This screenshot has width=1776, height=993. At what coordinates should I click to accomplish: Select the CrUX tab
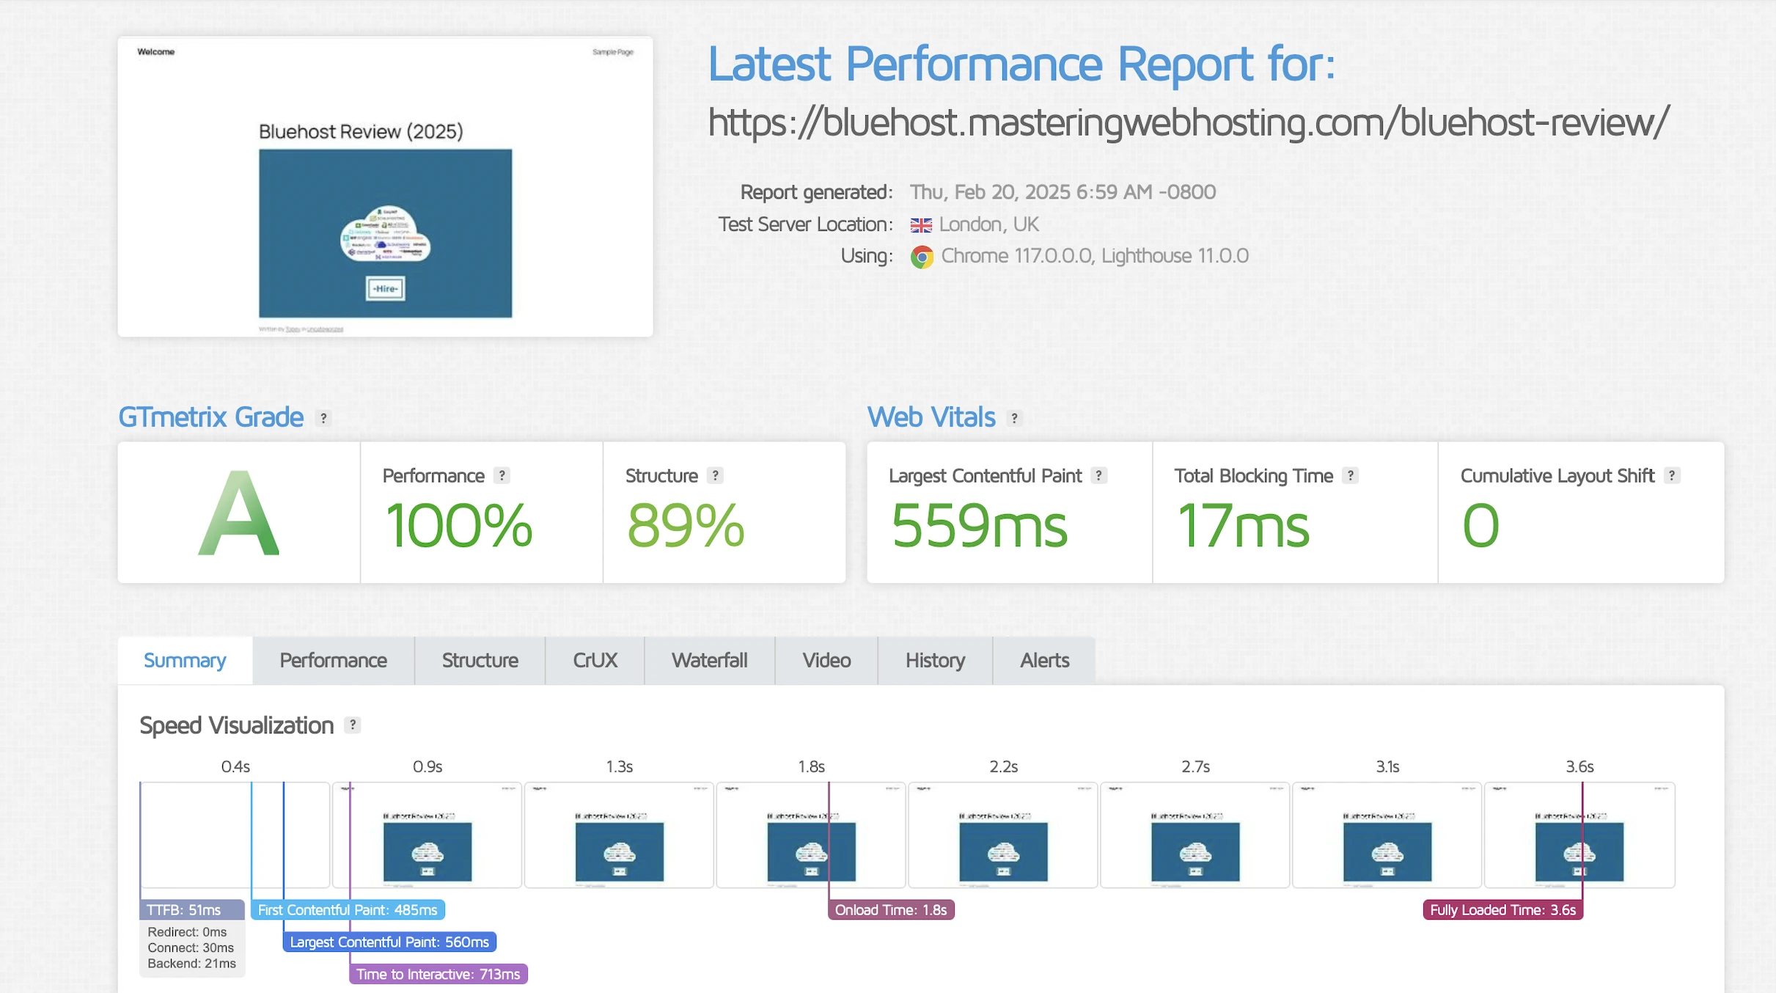point(595,660)
